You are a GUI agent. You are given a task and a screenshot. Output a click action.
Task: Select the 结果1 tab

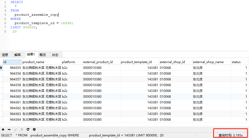point(31,54)
